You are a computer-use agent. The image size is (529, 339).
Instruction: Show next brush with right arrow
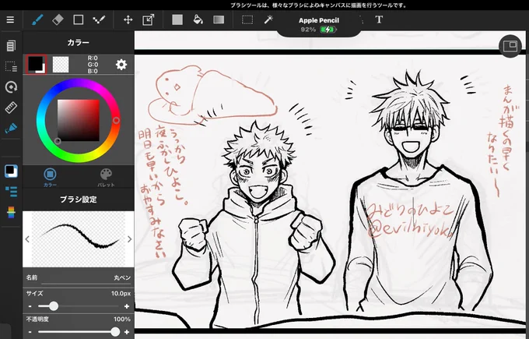(x=130, y=239)
